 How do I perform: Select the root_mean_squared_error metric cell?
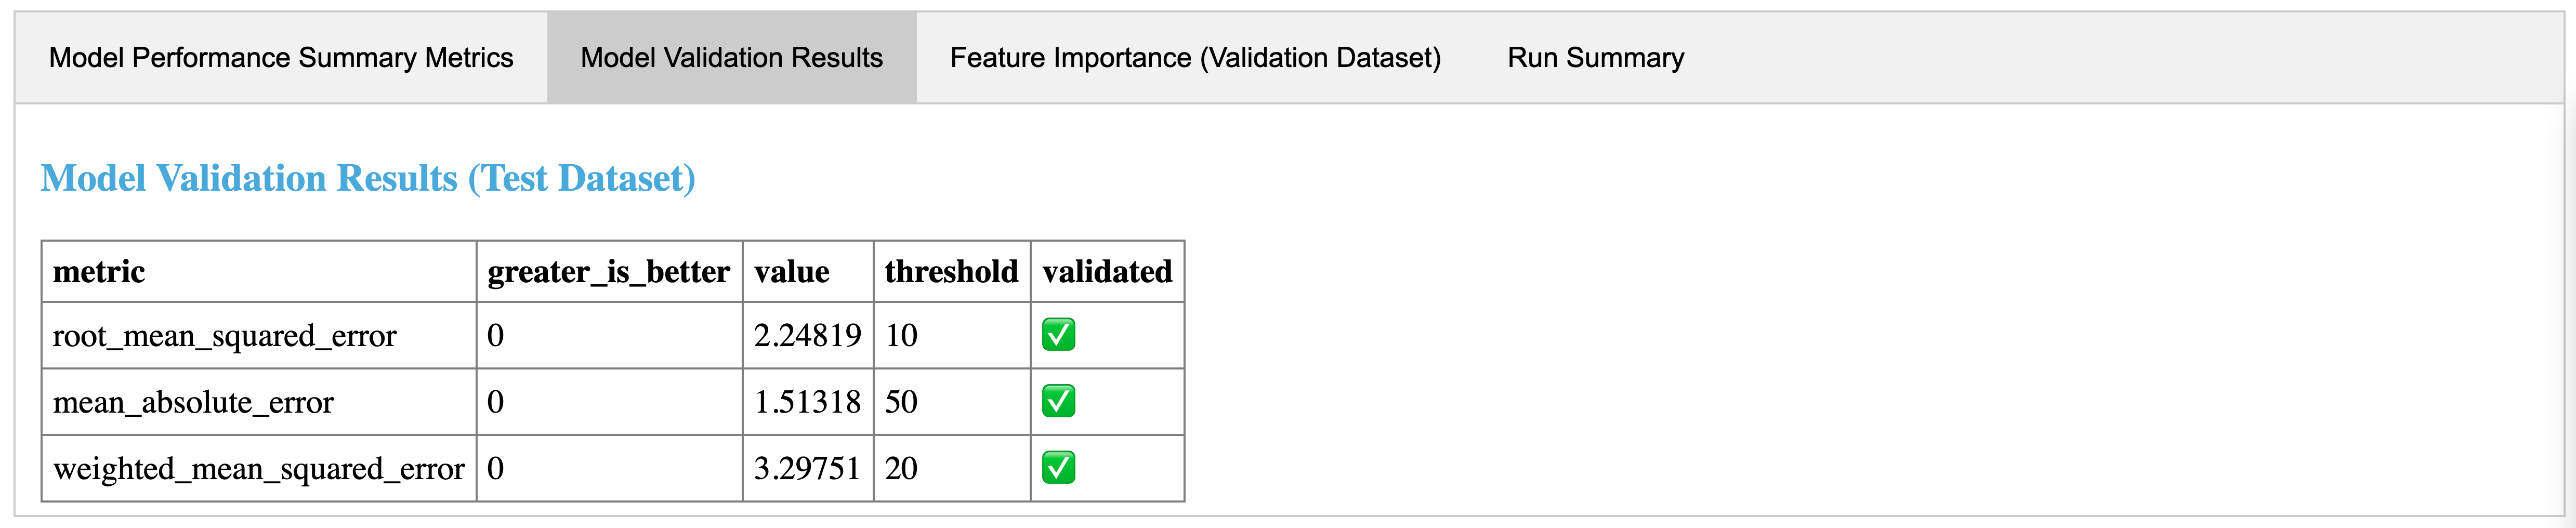coord(224,336)
